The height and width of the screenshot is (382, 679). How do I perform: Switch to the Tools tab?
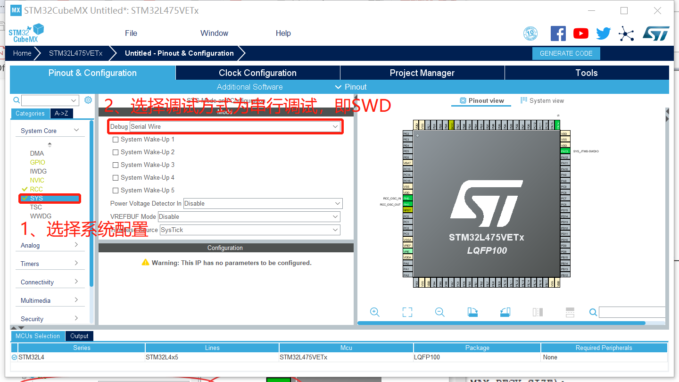point(587,73)
